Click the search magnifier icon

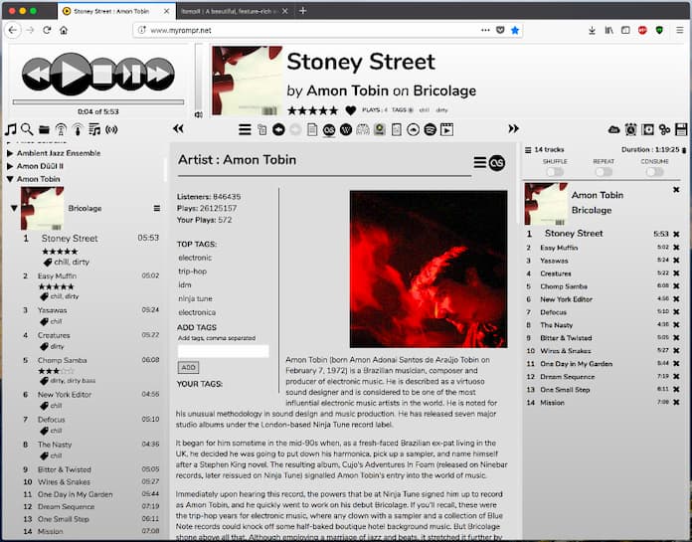coord(27,129)
